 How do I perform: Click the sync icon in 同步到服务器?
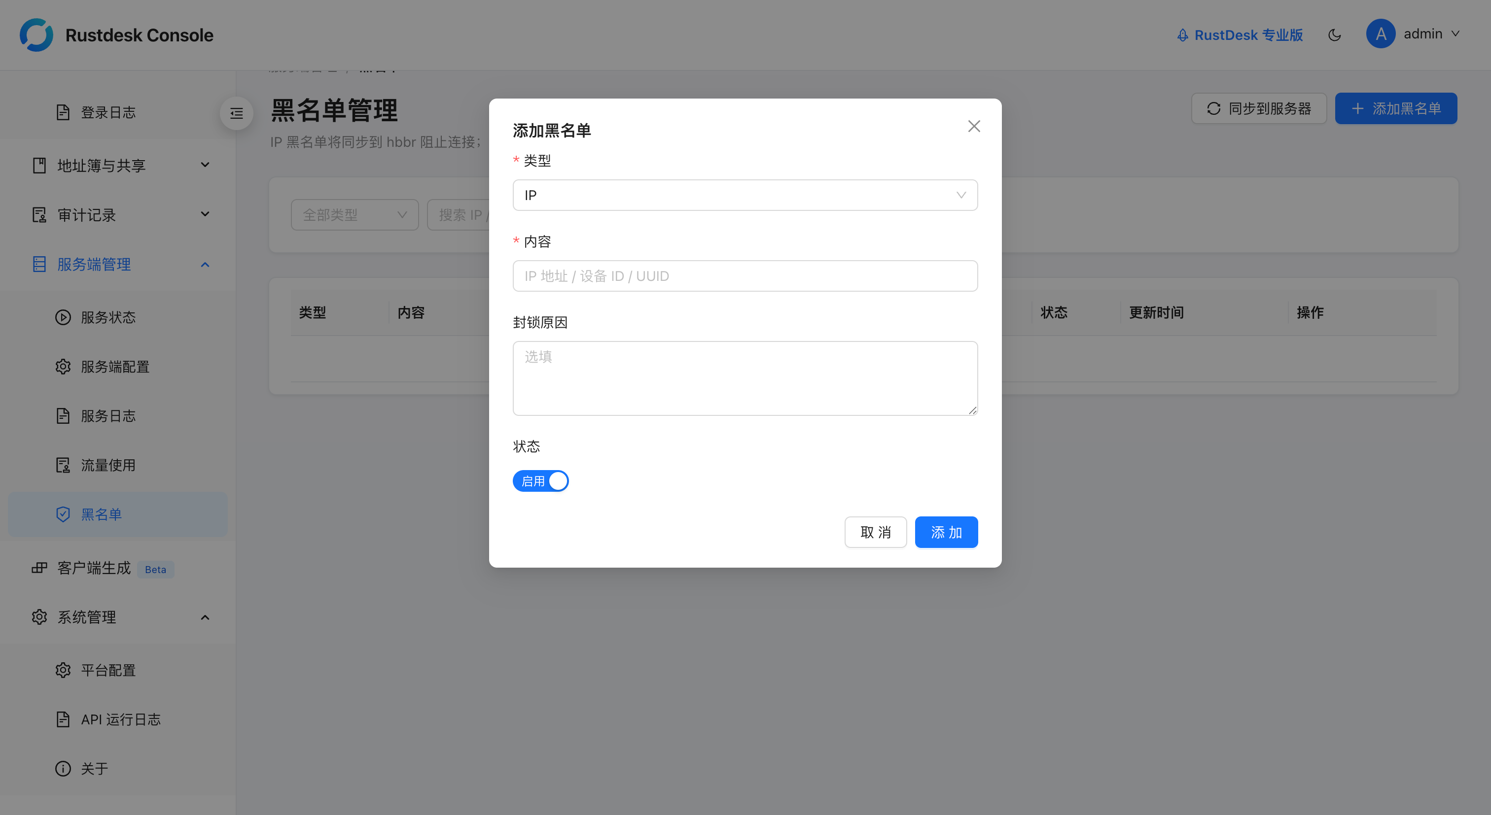pos(1214,109)
